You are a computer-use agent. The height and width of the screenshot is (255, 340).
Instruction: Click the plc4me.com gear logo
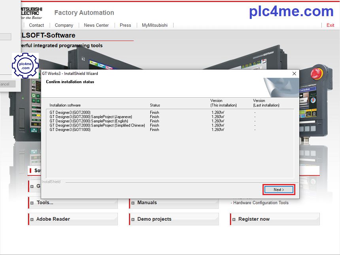[25, 65]
